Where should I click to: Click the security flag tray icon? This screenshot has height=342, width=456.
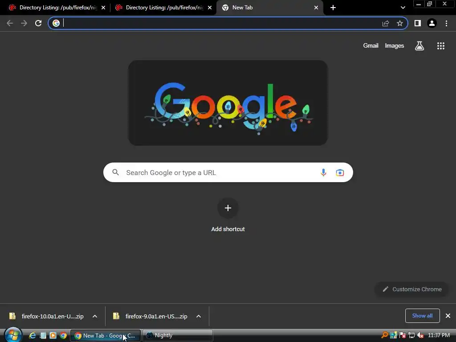click(x=403, y=335)
